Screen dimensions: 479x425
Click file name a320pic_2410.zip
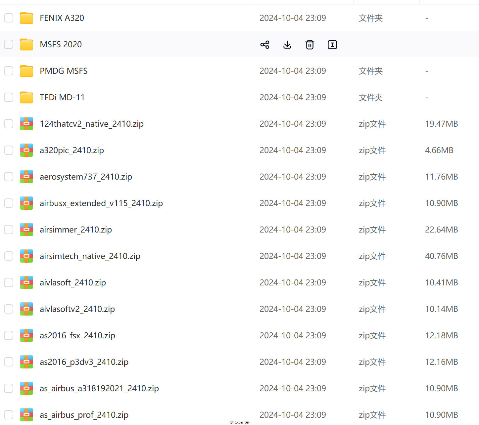tap(72, 150)
